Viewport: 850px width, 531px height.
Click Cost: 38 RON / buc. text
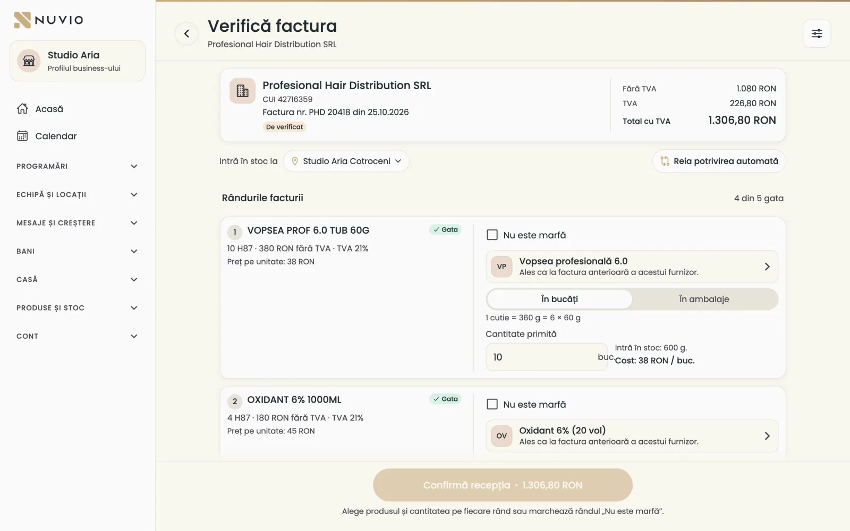coord(654,361)
